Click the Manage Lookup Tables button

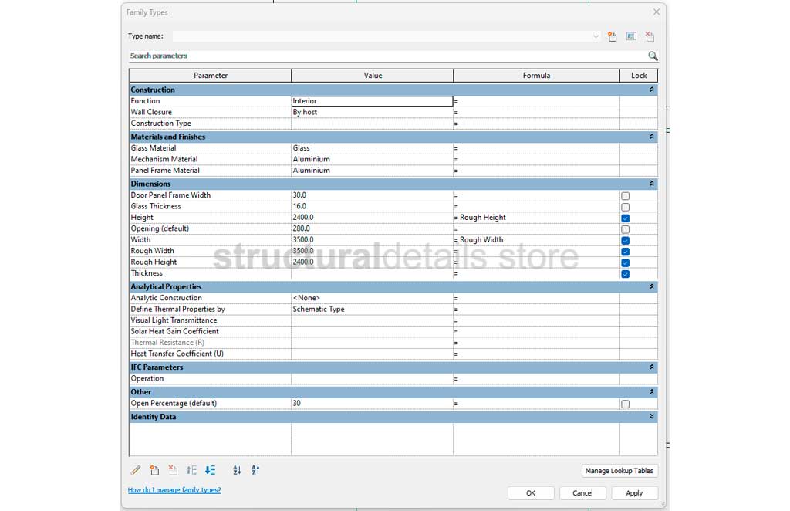coord(619,471)
